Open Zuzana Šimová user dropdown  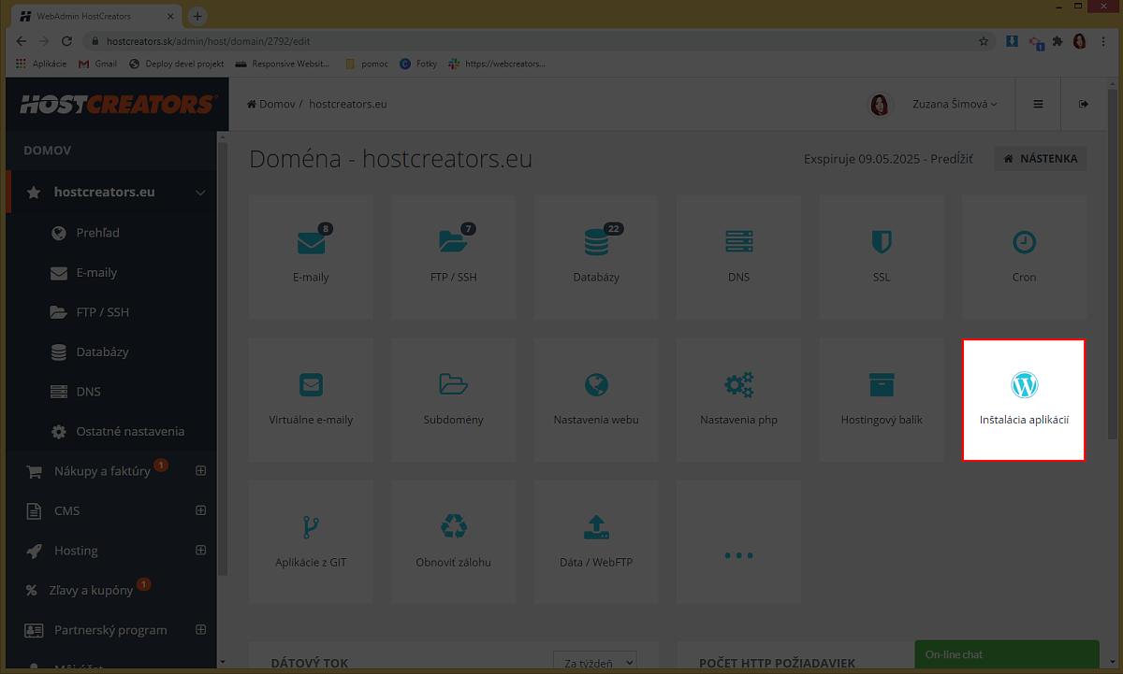955,104
